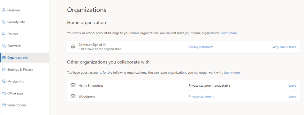Click the Subscriptions card icon
This screenshot has height=115, width=304.
coord(4,105)
